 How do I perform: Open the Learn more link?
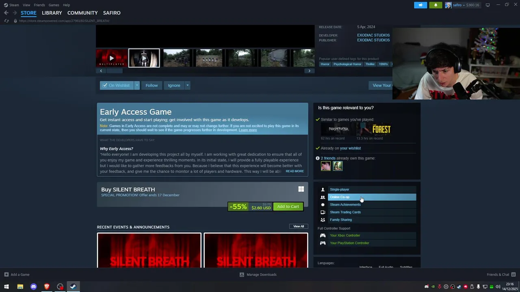(x=248, y=130)
